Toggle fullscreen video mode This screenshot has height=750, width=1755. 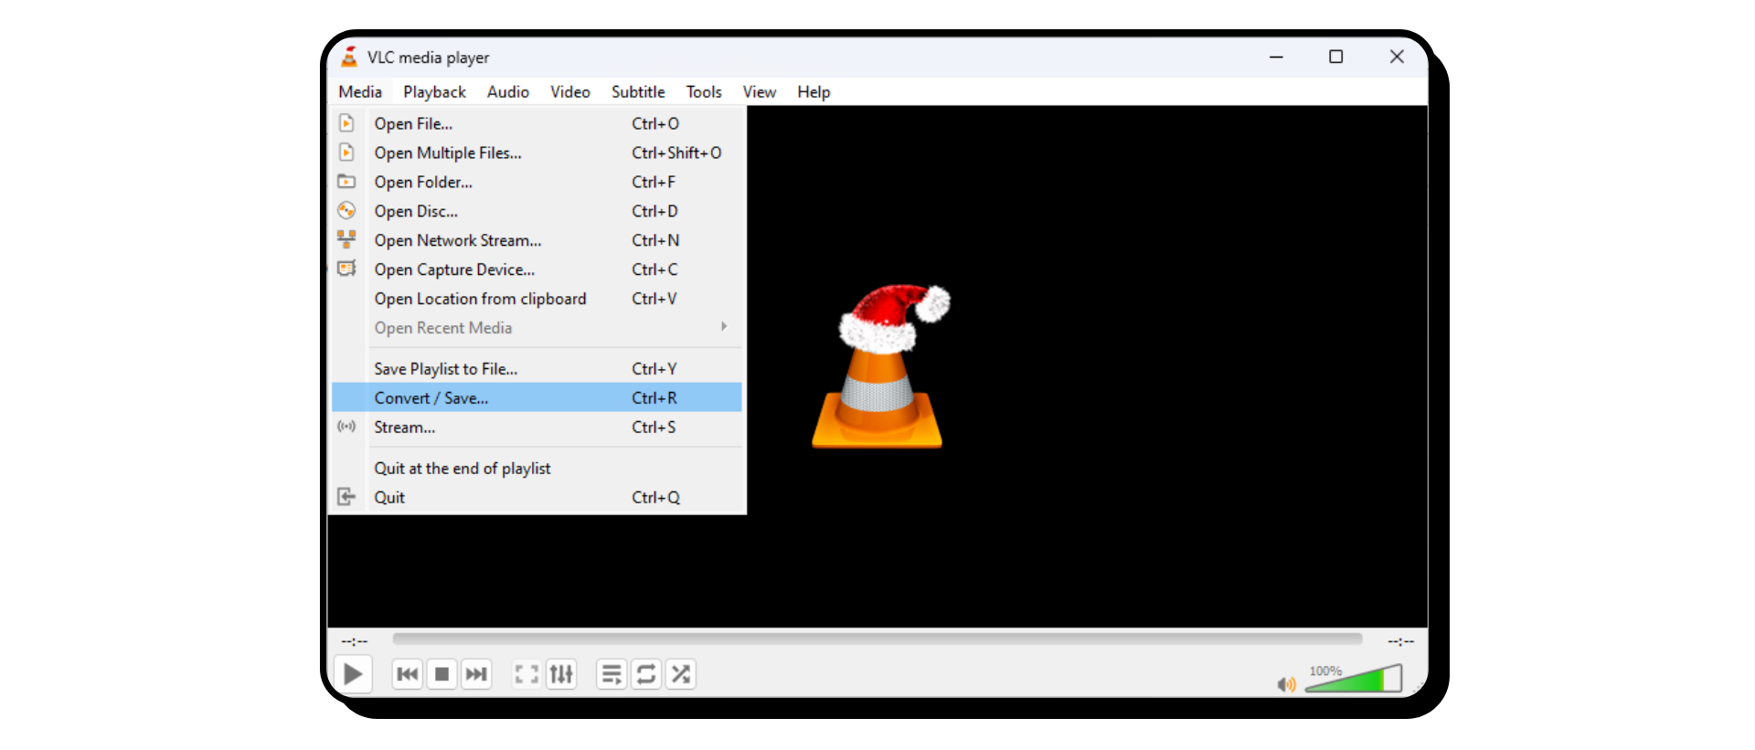526,674
